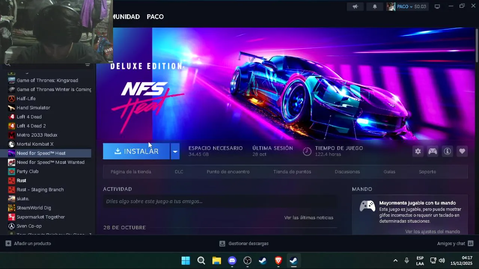Open the Tienda de puntos tab
This screenshot has width=479, height=269.
[292, 172]
